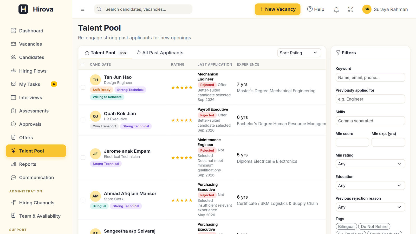Go to Vacancies in the sidebar
The width and height of the screenshot is (416, 234).
pyautogui.click(x=36, y=44)
